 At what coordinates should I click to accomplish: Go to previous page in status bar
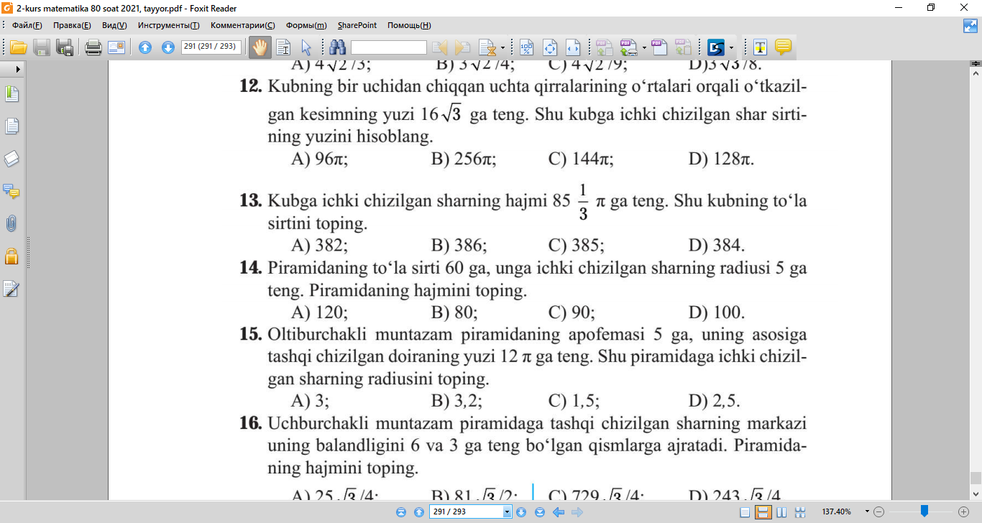coord(419,512)
